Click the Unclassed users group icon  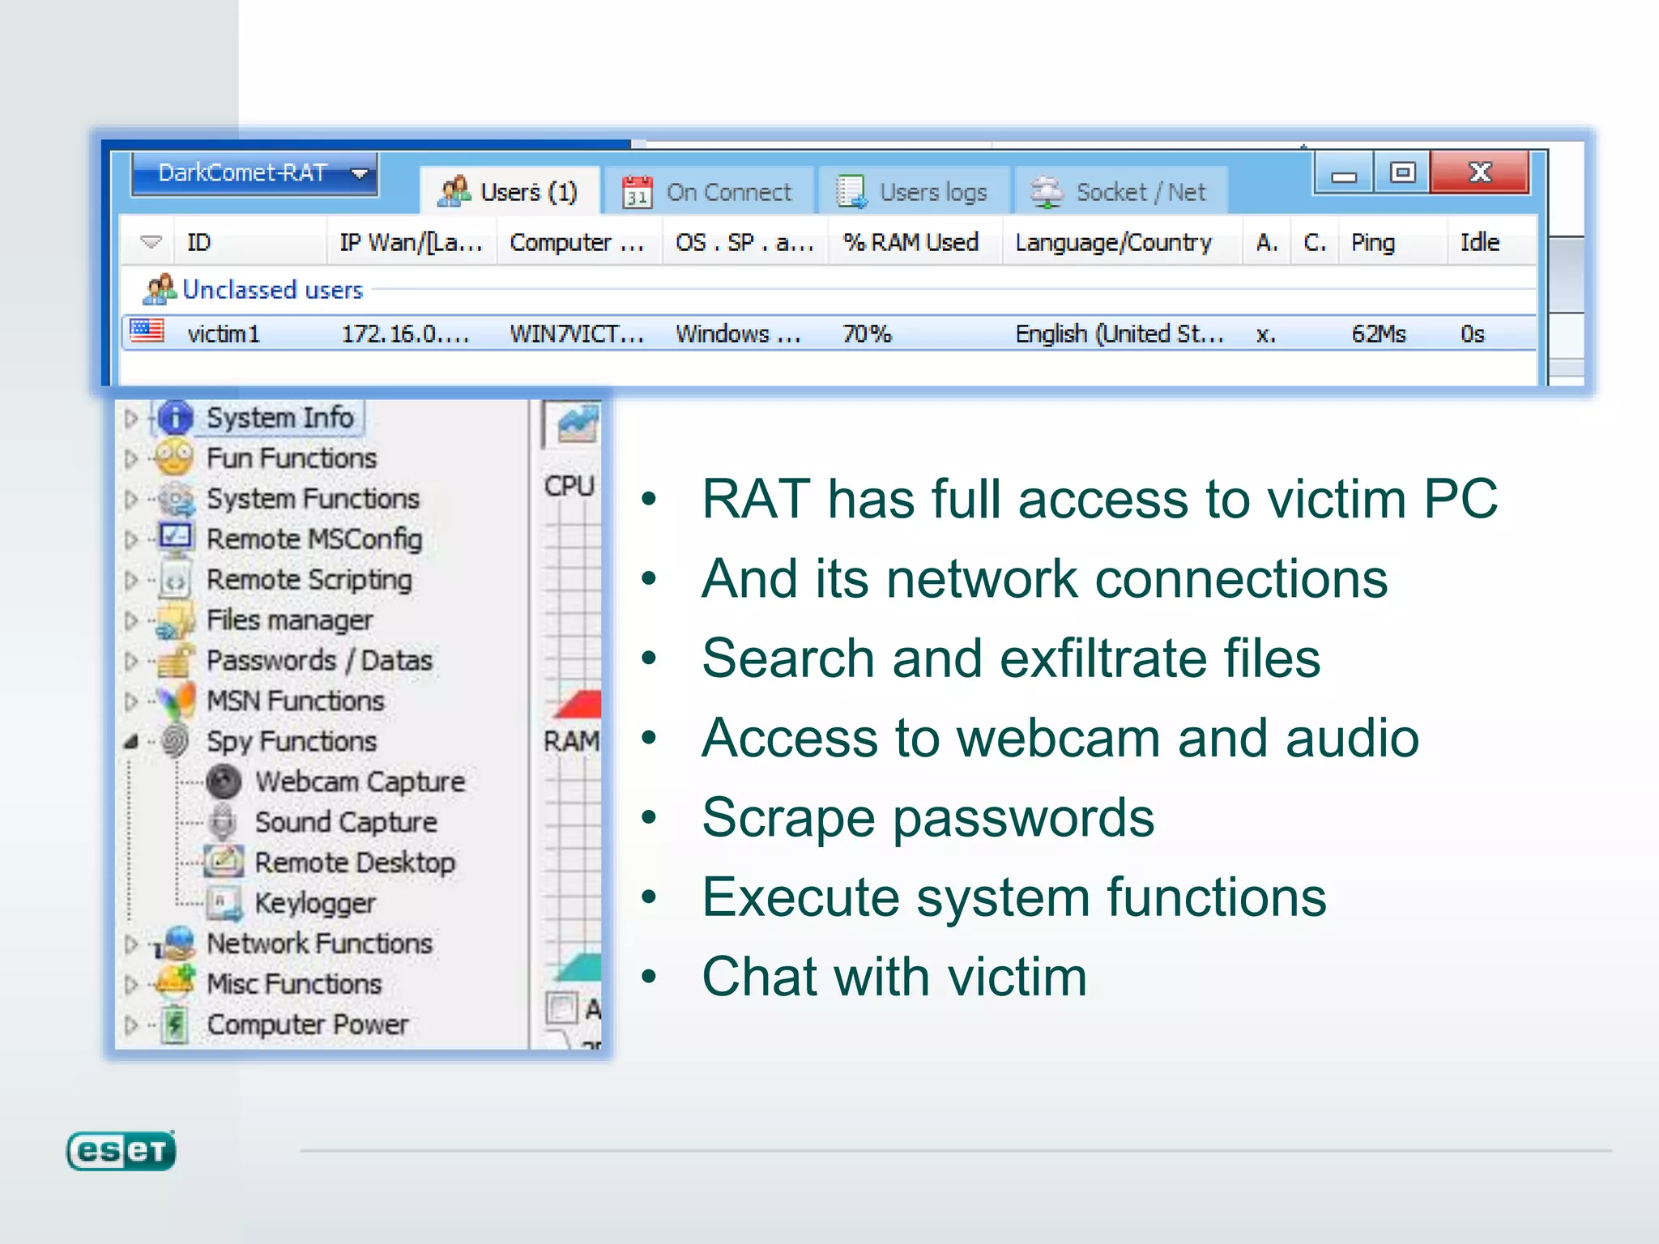(159, 289)
